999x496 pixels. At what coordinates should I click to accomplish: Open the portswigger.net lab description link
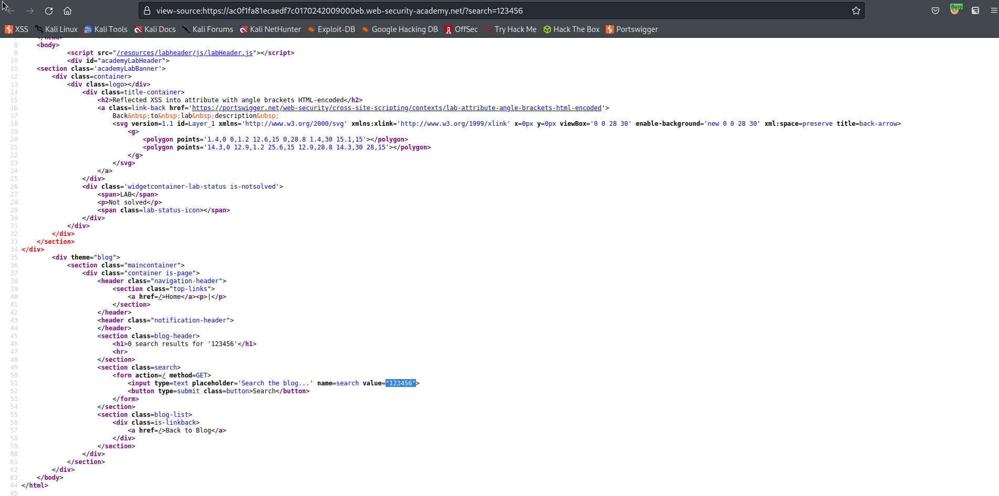pos(397,108)
